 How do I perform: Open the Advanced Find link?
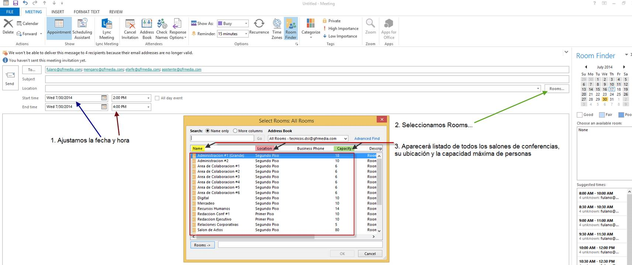tap(367, 139)
